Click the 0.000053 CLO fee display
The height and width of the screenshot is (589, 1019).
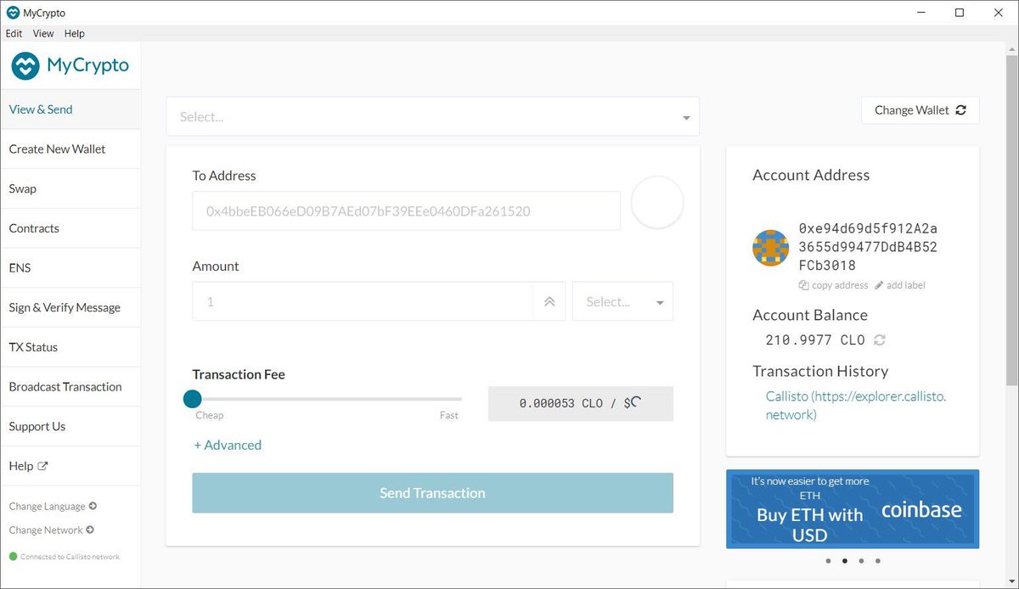581,404
